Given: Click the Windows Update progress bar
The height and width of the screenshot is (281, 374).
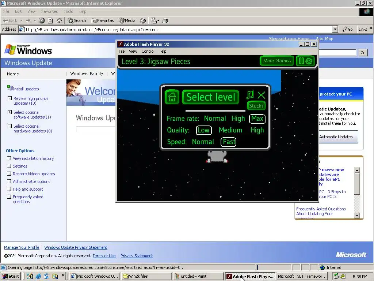Looking at the screenshot, I should pos(96,129).
